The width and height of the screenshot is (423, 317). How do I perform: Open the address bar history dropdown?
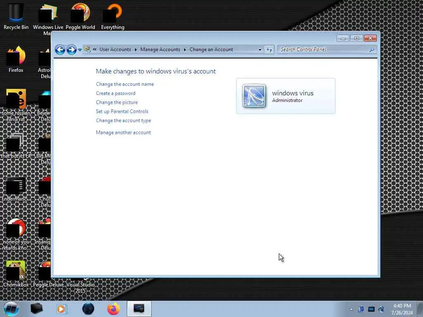260,50
